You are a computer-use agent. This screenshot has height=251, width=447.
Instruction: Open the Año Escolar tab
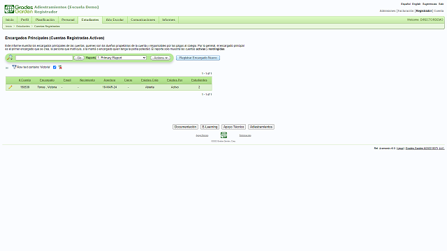tap(115, 20)
